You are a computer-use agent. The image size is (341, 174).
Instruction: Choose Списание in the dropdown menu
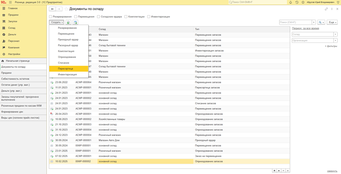(64, 63)
